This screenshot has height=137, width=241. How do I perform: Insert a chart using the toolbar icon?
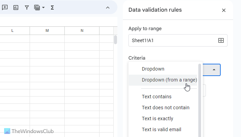(x=16, y=7)
